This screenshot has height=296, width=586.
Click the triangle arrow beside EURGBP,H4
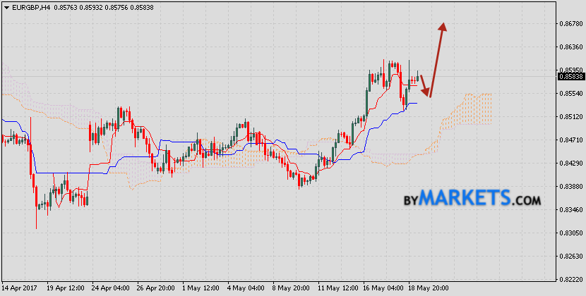[5, 6]
